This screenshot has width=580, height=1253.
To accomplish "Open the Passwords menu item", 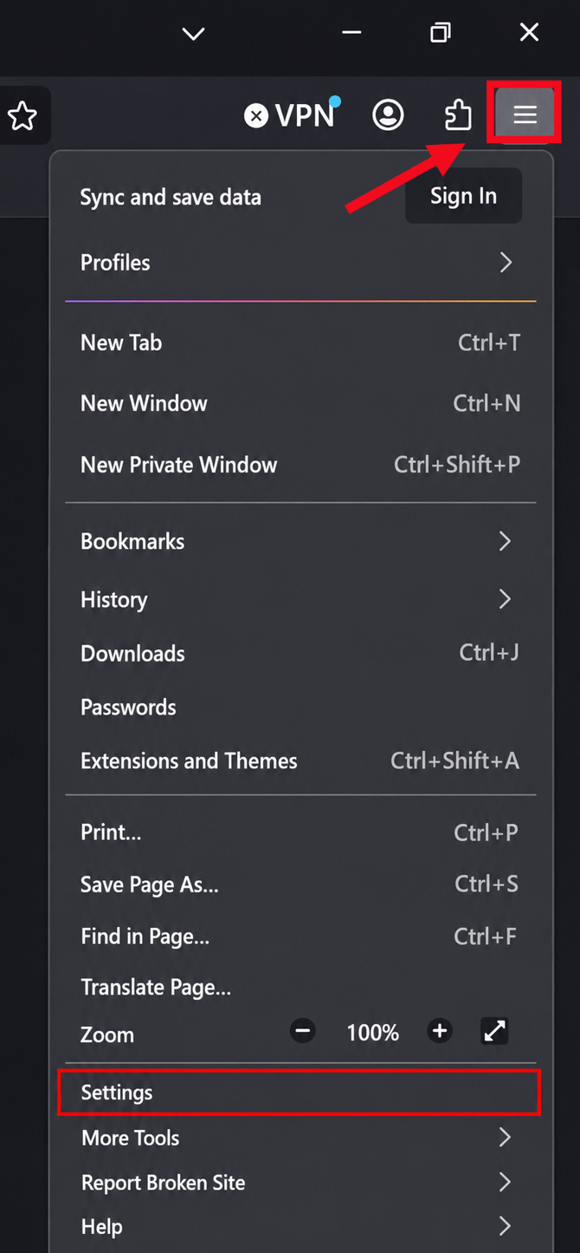I will (x=300, y=707).
